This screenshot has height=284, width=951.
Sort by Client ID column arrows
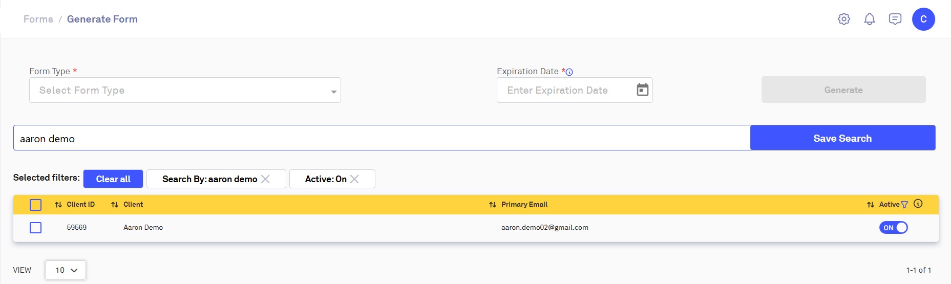pyautogui.click(x=58, y=205)
